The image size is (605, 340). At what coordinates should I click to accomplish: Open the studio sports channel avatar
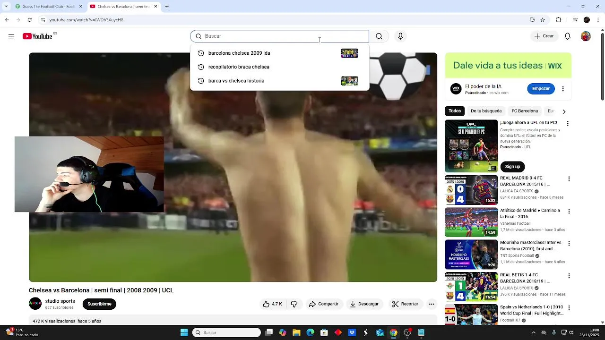tap(35, 304)
